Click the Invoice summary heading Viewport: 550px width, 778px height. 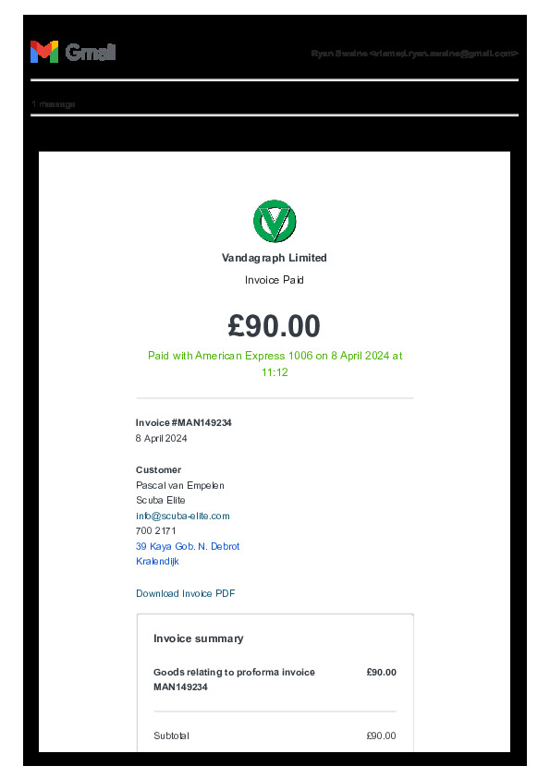click(x=199, y=638)
